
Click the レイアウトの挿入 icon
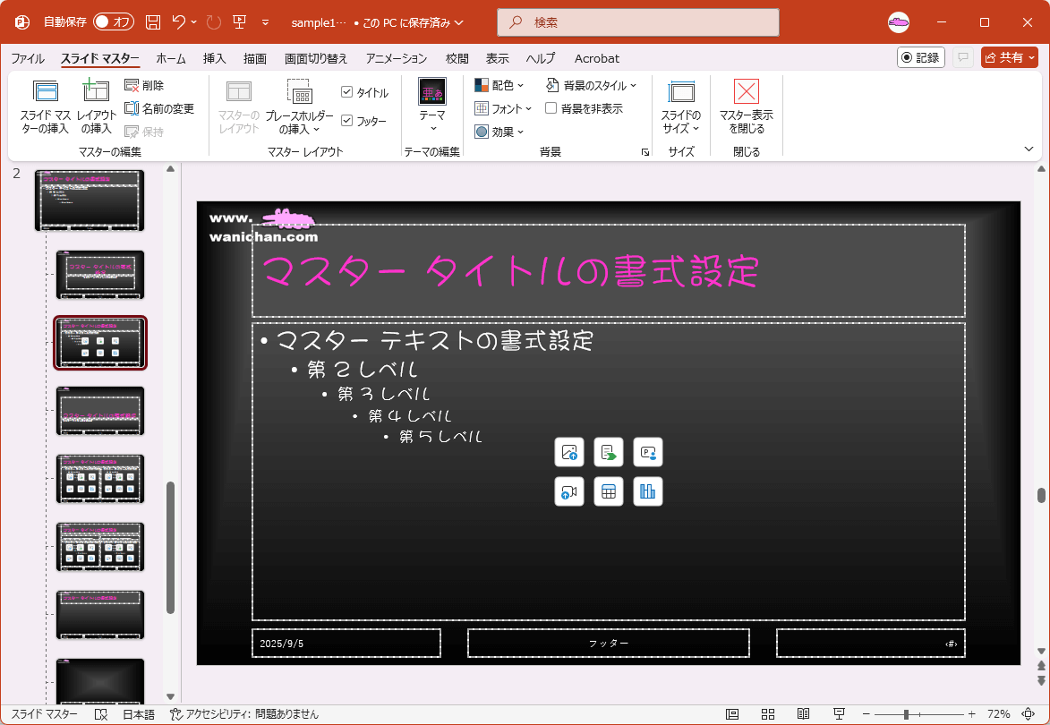point(96,91)
